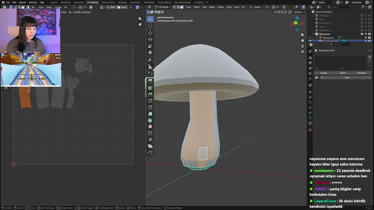Toggle Mushroom collection exclude checkbox
The height and width of the screenshot is (210, 374).
click(x=362, y=34)
